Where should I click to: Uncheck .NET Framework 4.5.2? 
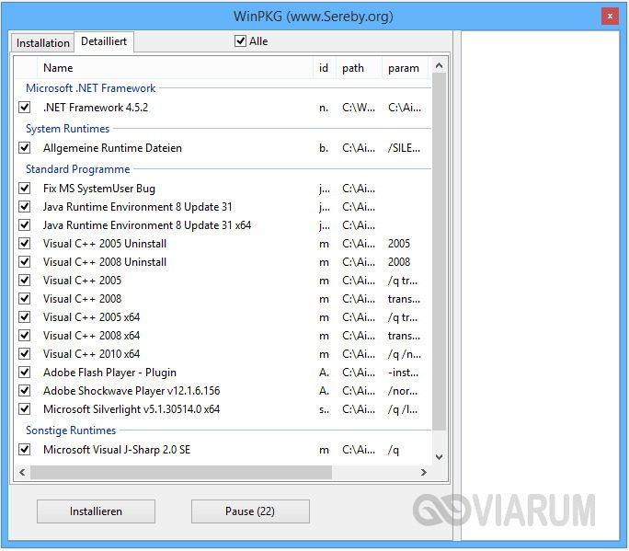tap(25, 107)
